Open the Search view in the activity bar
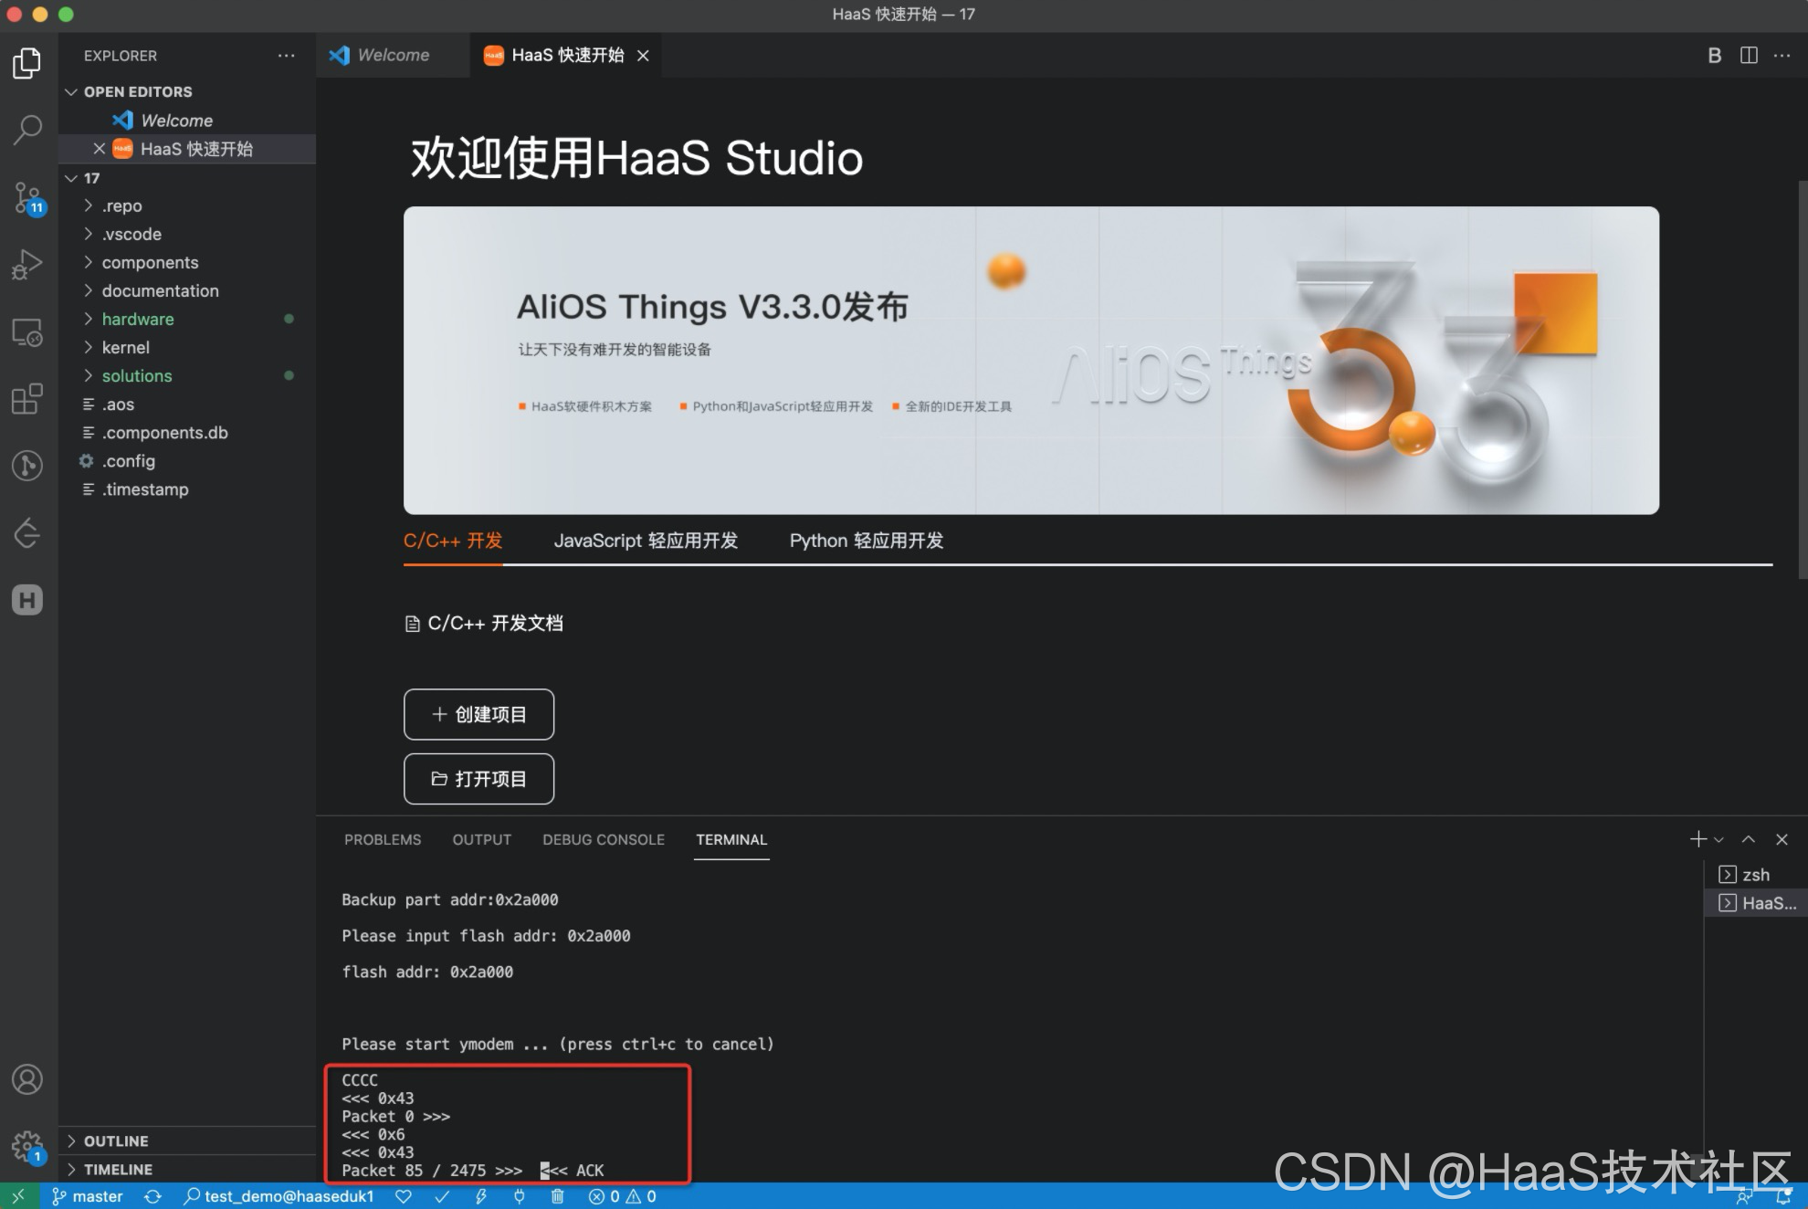The height and width of the screenshot is (1209, 1808). point(27,129)
